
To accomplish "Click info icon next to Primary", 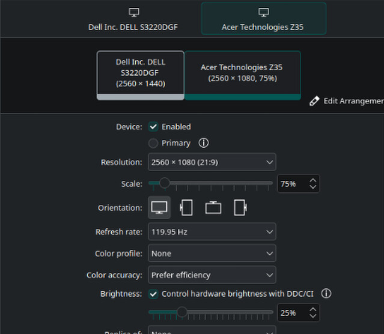I will point(204,143).
